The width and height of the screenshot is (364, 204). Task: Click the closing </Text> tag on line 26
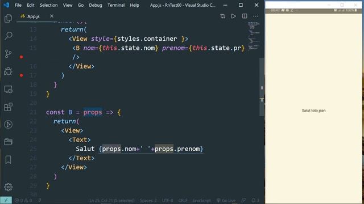(x=81, y=158)
